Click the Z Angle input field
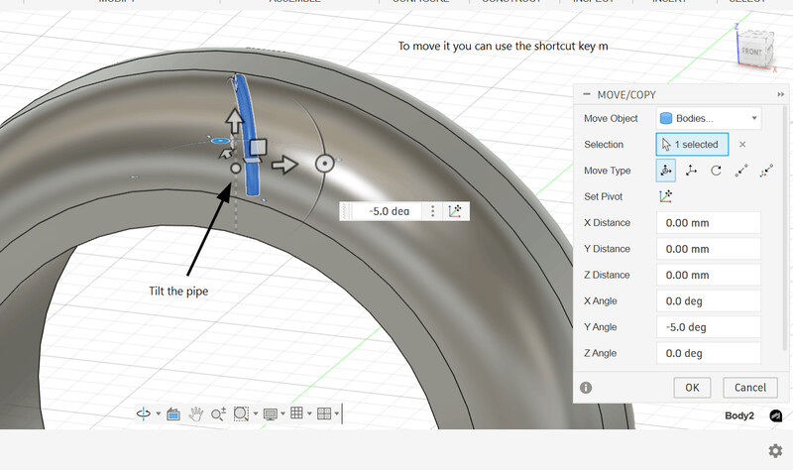Image resolution: width=793 pixels, height=470 pixels. coord(709,353)
